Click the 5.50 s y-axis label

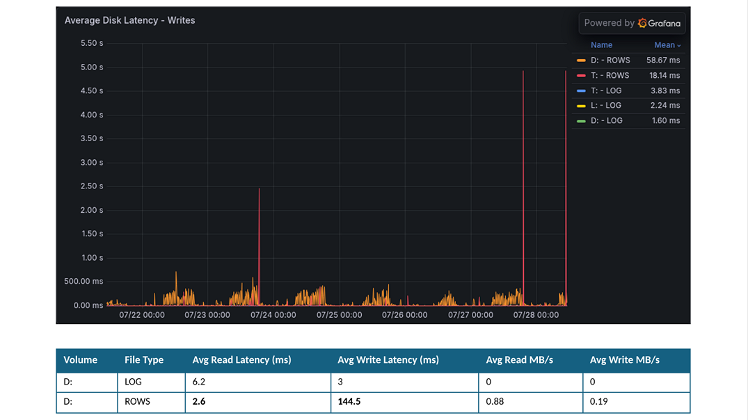pos(92,43)
